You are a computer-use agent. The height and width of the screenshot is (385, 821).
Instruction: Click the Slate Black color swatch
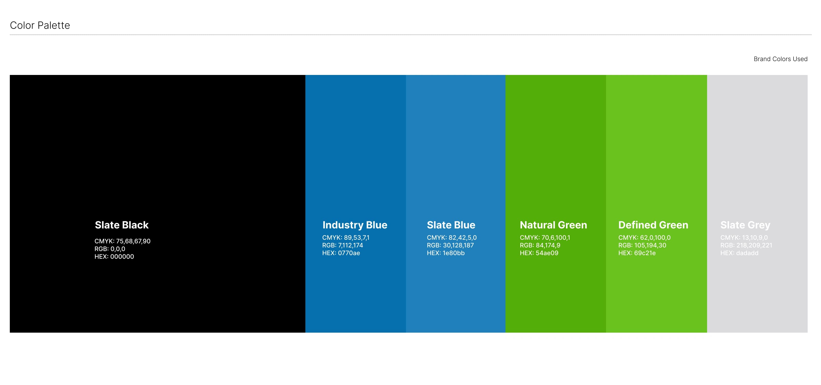tap(158, 143)
